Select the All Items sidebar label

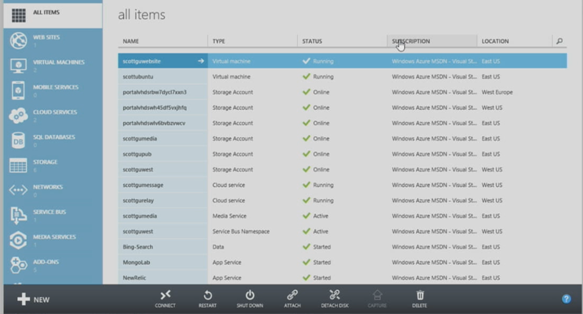[x=47, y=13]
